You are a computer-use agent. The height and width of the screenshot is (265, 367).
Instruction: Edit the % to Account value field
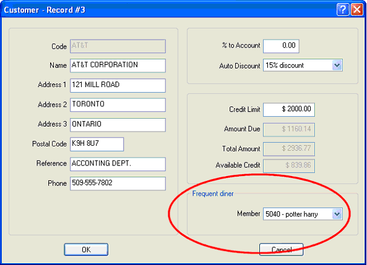point(281,46)
